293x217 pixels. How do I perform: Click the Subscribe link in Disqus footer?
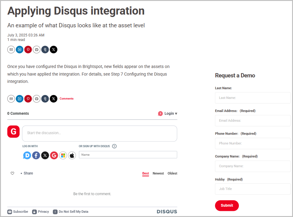20,212
